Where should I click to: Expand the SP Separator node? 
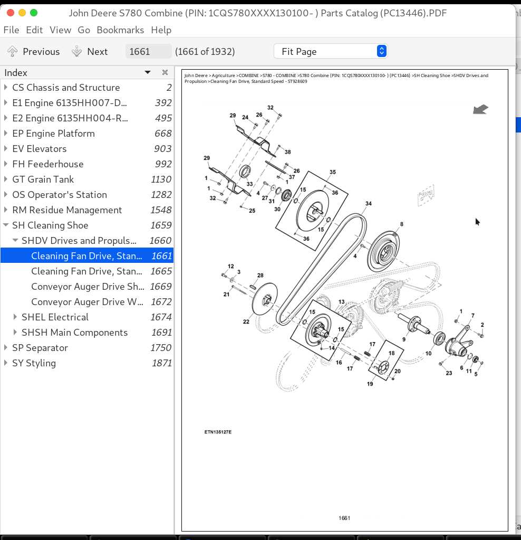coord(5,347)
